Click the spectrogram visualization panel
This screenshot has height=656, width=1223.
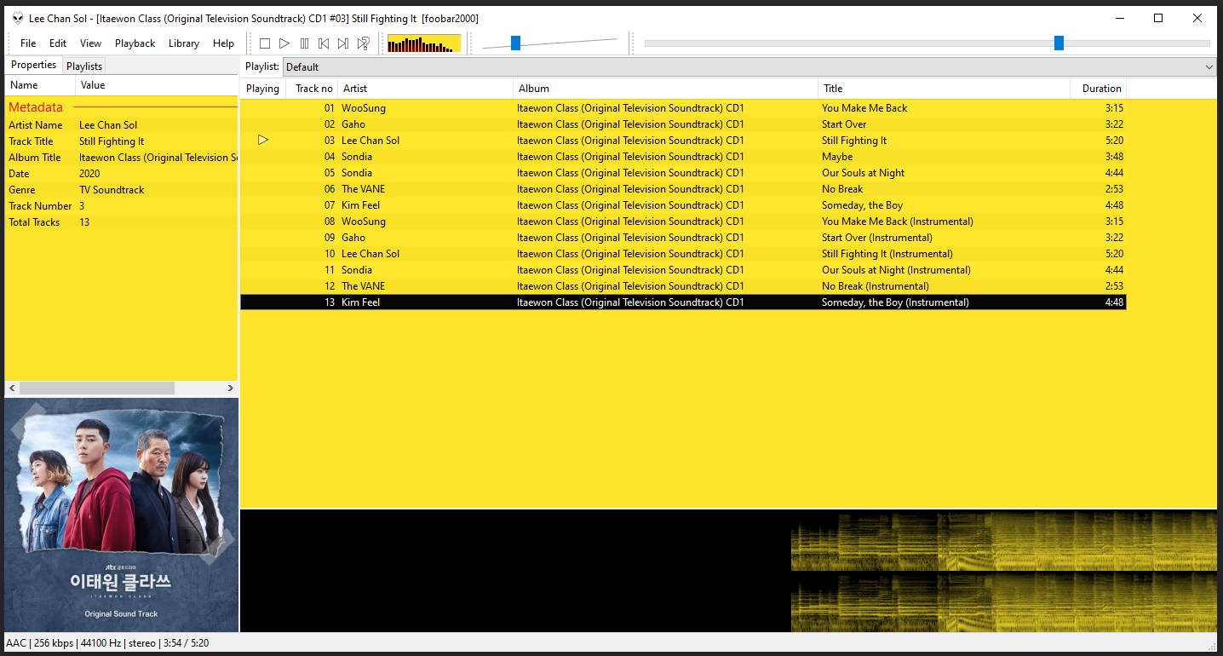click(x=729, y=572)
